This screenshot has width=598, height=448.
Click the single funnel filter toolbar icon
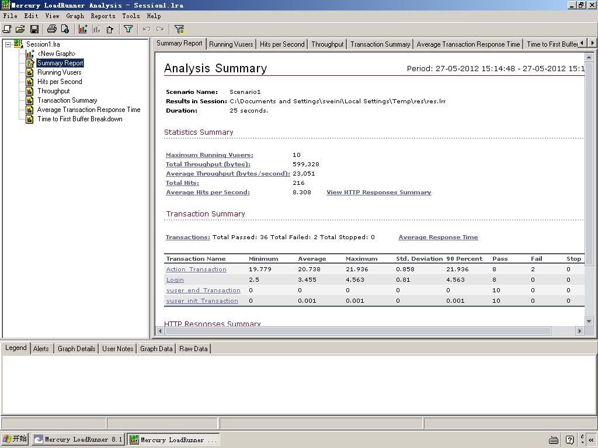[x=128, y=29]
